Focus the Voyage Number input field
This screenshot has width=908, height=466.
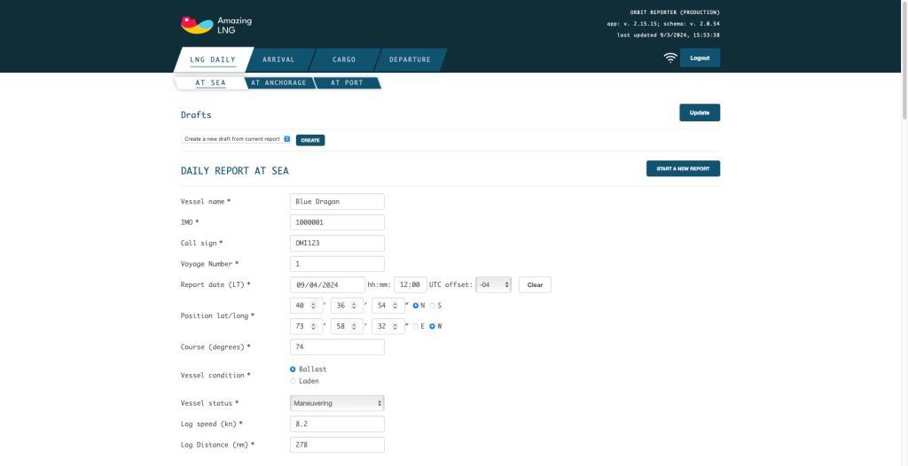pos(337,264)
